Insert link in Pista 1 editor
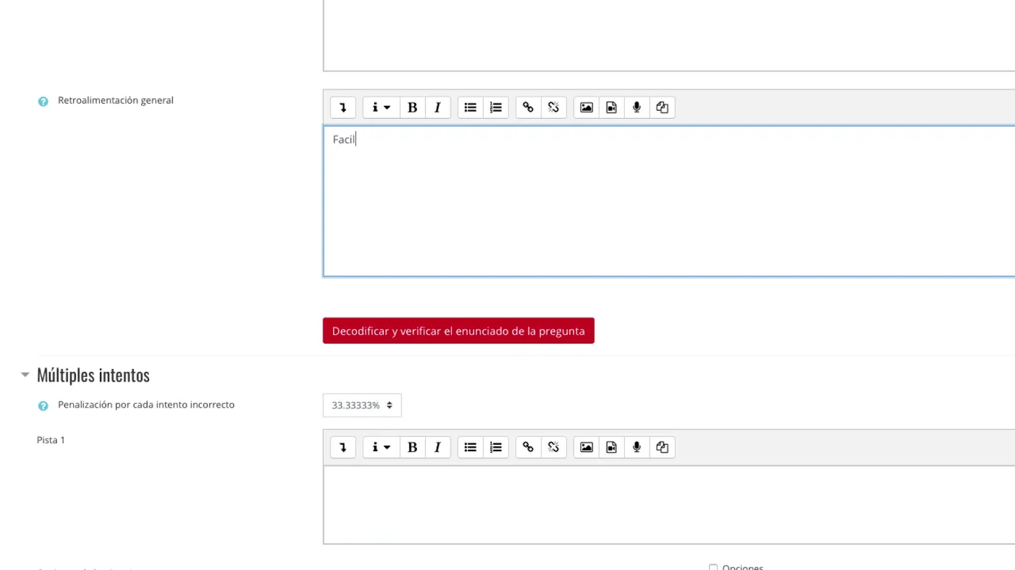Viewport: 1015px width, 570px height. tap(528, 447)
